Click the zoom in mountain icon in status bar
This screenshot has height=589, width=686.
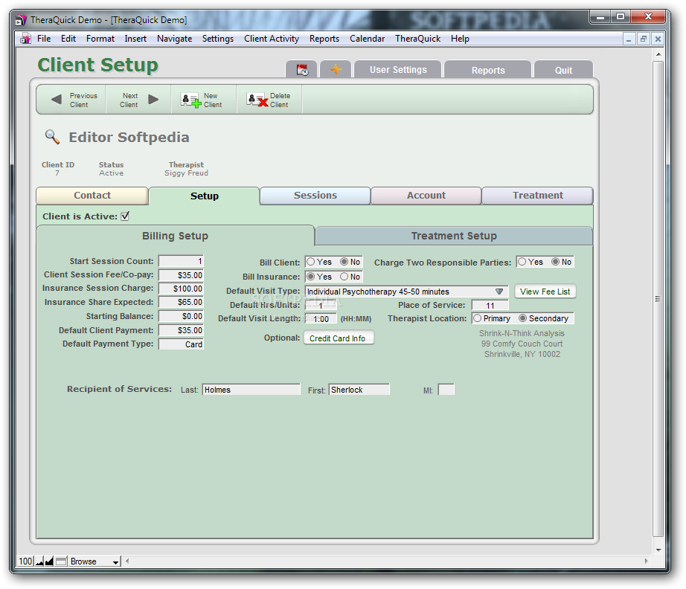pos(49,561)
